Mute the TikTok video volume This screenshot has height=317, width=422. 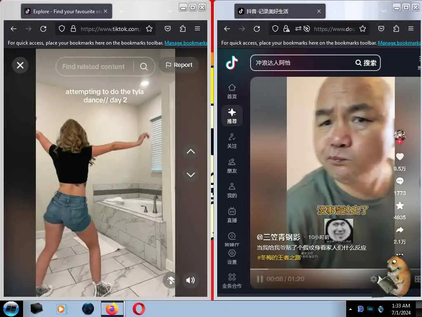point(190,280)
